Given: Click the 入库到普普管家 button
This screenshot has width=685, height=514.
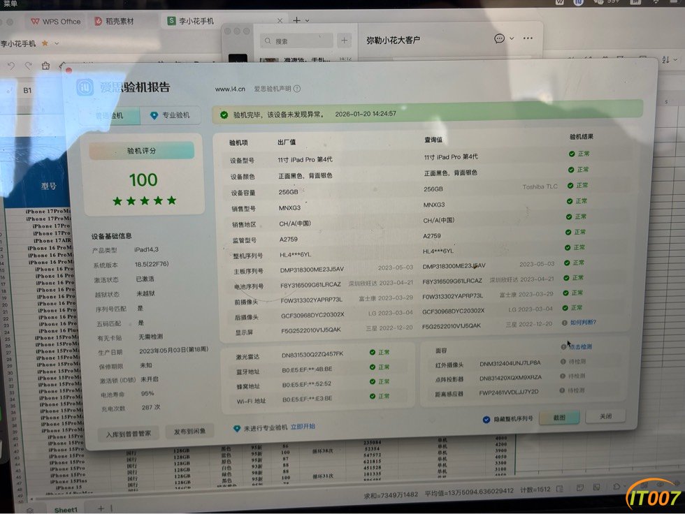Looking at the screenshot, I should [128, 434].
